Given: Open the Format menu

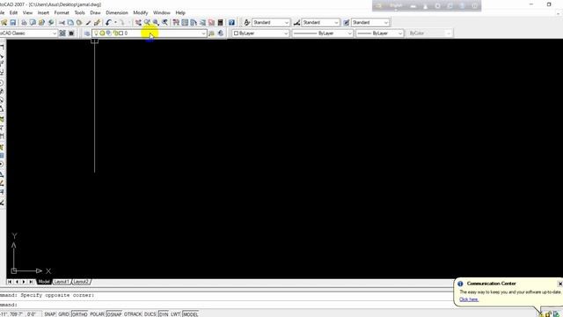Looking at the screenshot, I should (62, 12).
